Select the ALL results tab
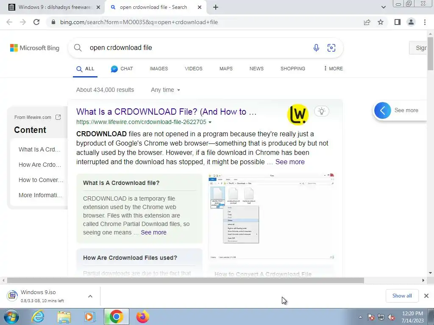The width and height of the screenshot is (434, 325). pos(85,69)
